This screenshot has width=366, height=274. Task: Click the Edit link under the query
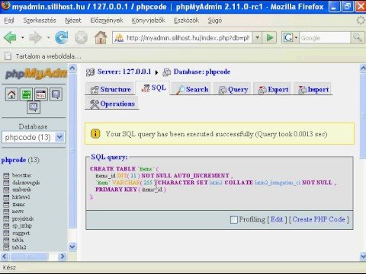[277, 219]
